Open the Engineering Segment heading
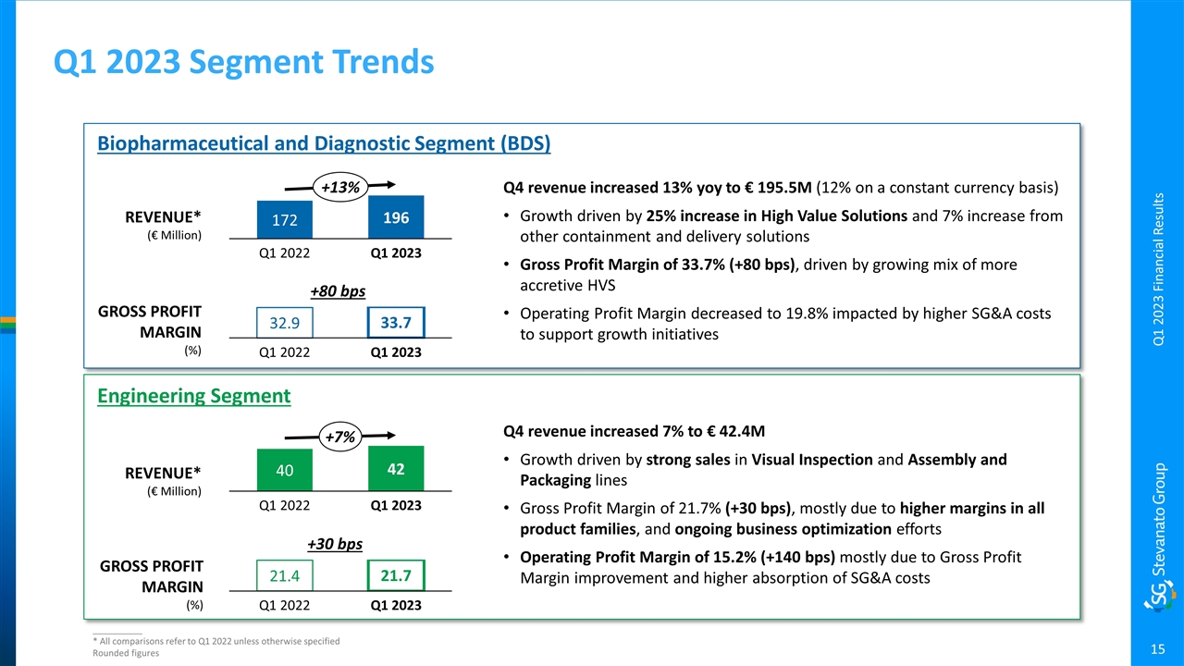Screen dimensions: 1184x666 click(x=193, y=396)
